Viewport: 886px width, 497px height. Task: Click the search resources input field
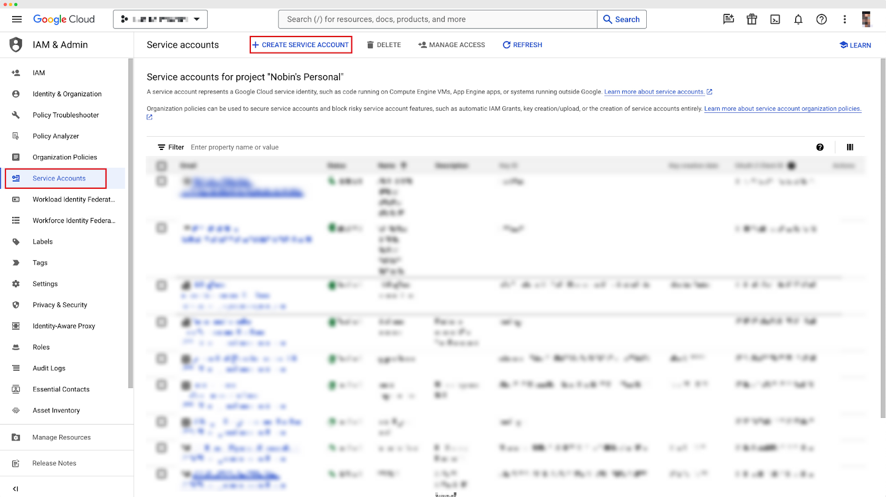pyautogui.click(x=437, y=19)
